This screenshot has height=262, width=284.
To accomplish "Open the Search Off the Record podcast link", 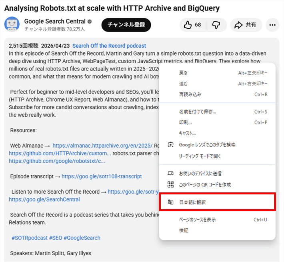I will [x=109, y=46].
